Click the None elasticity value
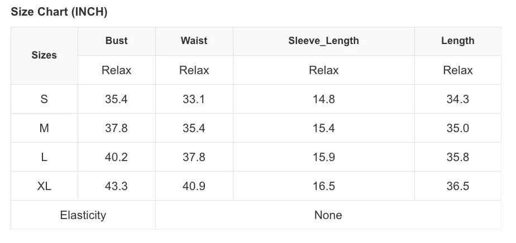Screen dimensions: 516x243 pos(328,215)
